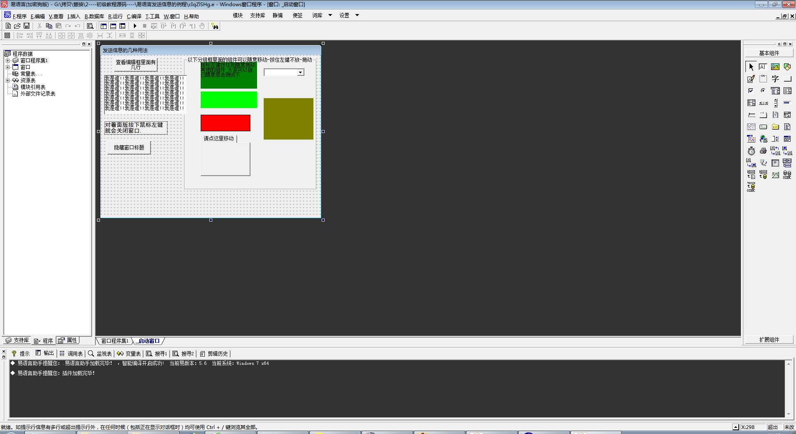The width and height of the screenshot is (796, 434).
Task: Select the check box component icon
Action: point(751,91)
